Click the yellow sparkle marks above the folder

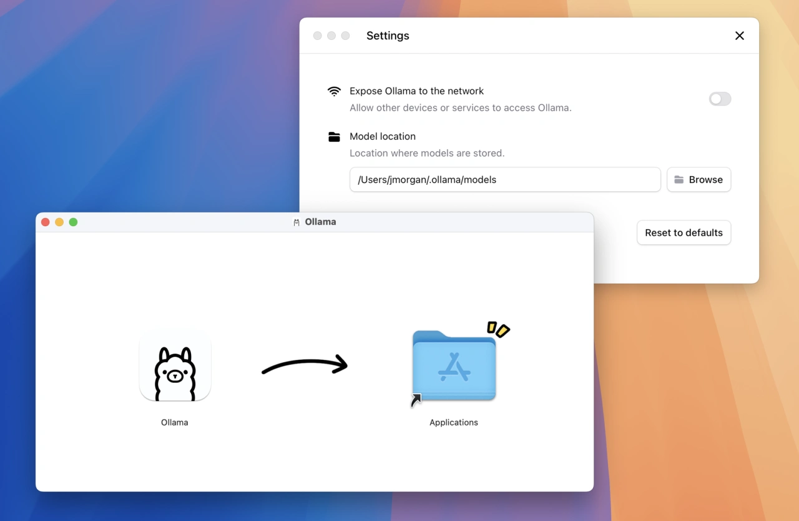[x=498, y=329]
